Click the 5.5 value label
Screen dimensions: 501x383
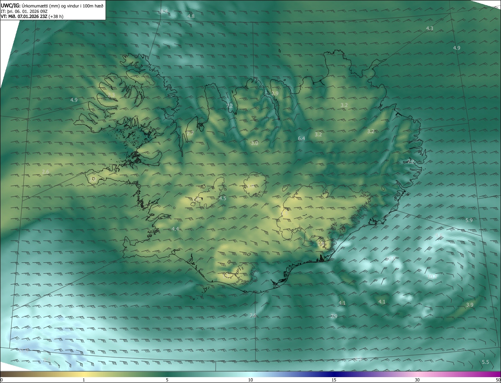tap(485, 362)
